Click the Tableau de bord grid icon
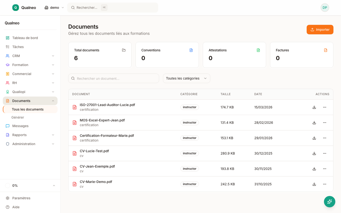The width and height of the screenshot is (341, 213). [x=7, y=38]
